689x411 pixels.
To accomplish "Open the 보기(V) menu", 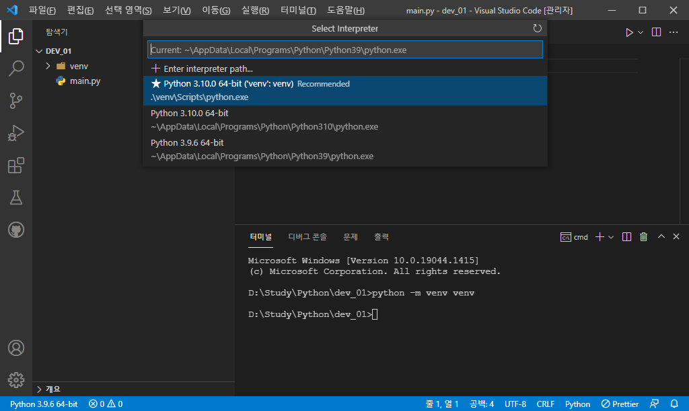I will point(177,10).
